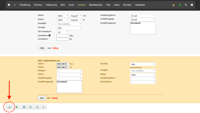Click the green plus add toolbar icon
Image resolution: width=200 pixels, height=113 pixels.
pyautogui.click(x=17, y=107)
